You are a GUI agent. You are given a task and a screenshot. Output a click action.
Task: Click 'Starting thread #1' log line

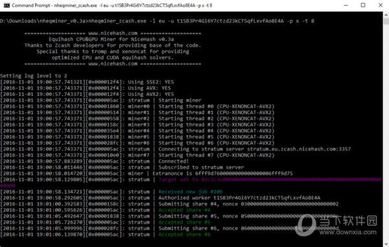137,112
